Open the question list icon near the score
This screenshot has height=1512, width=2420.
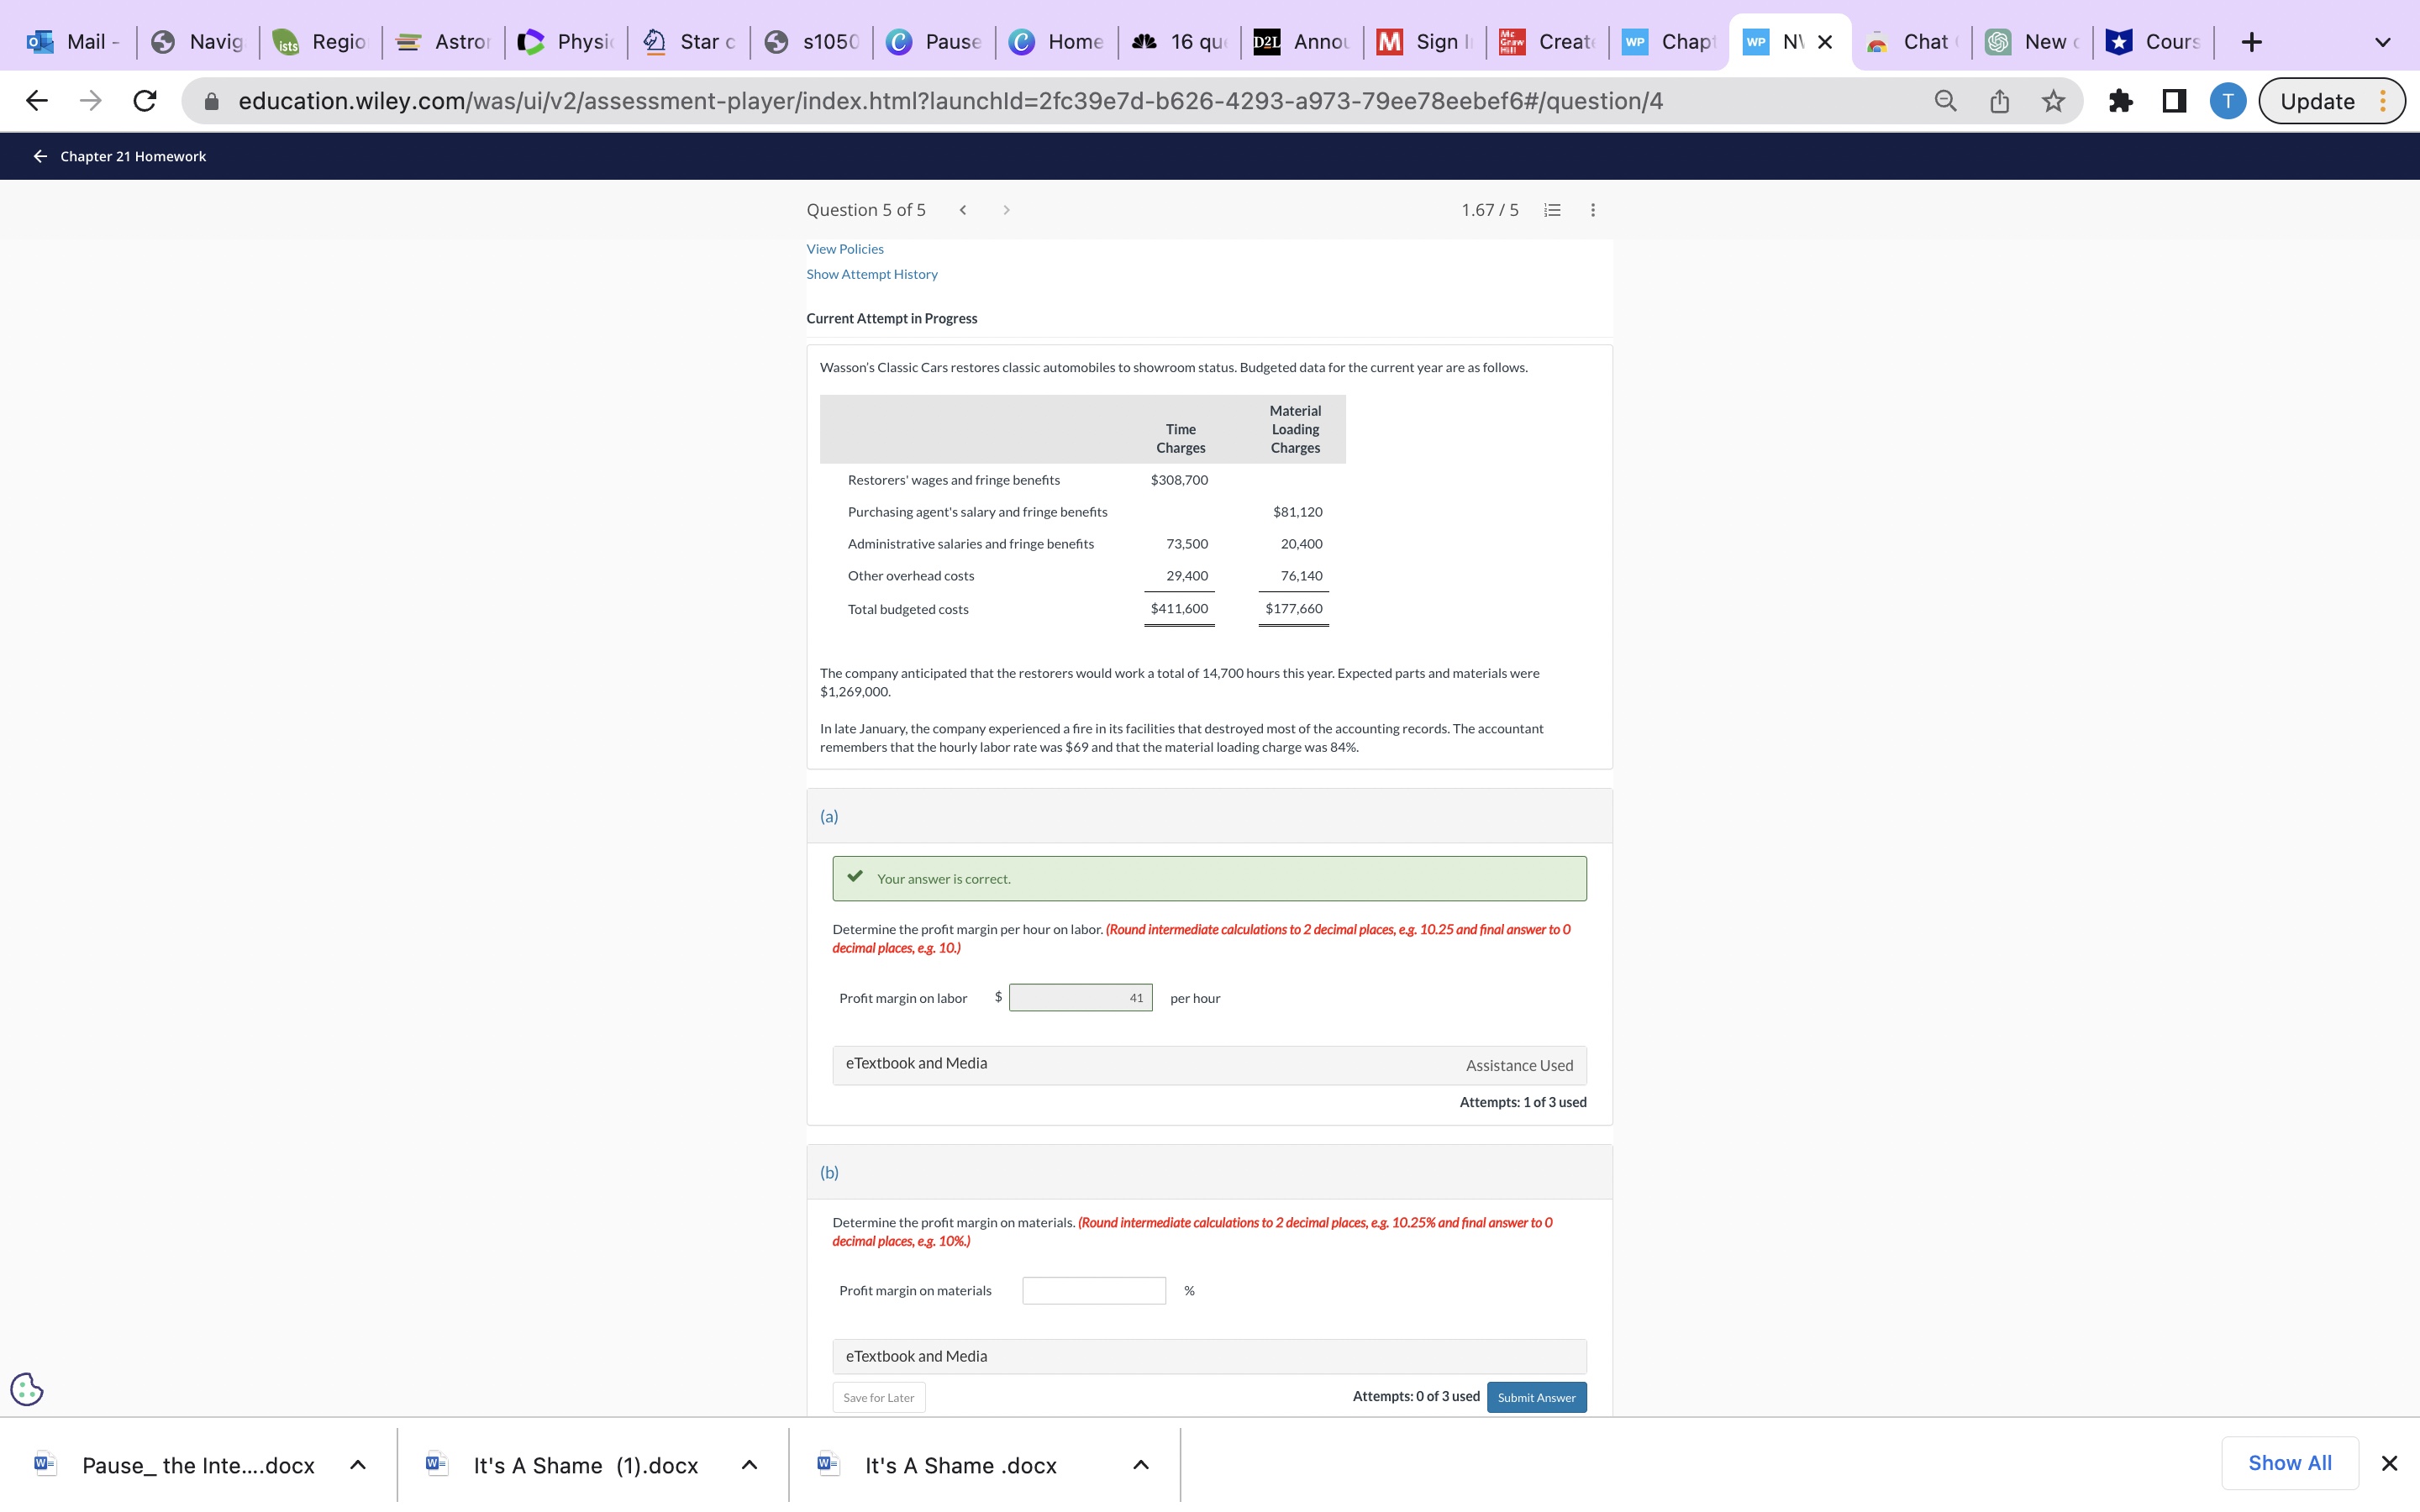click(1551, 210)
